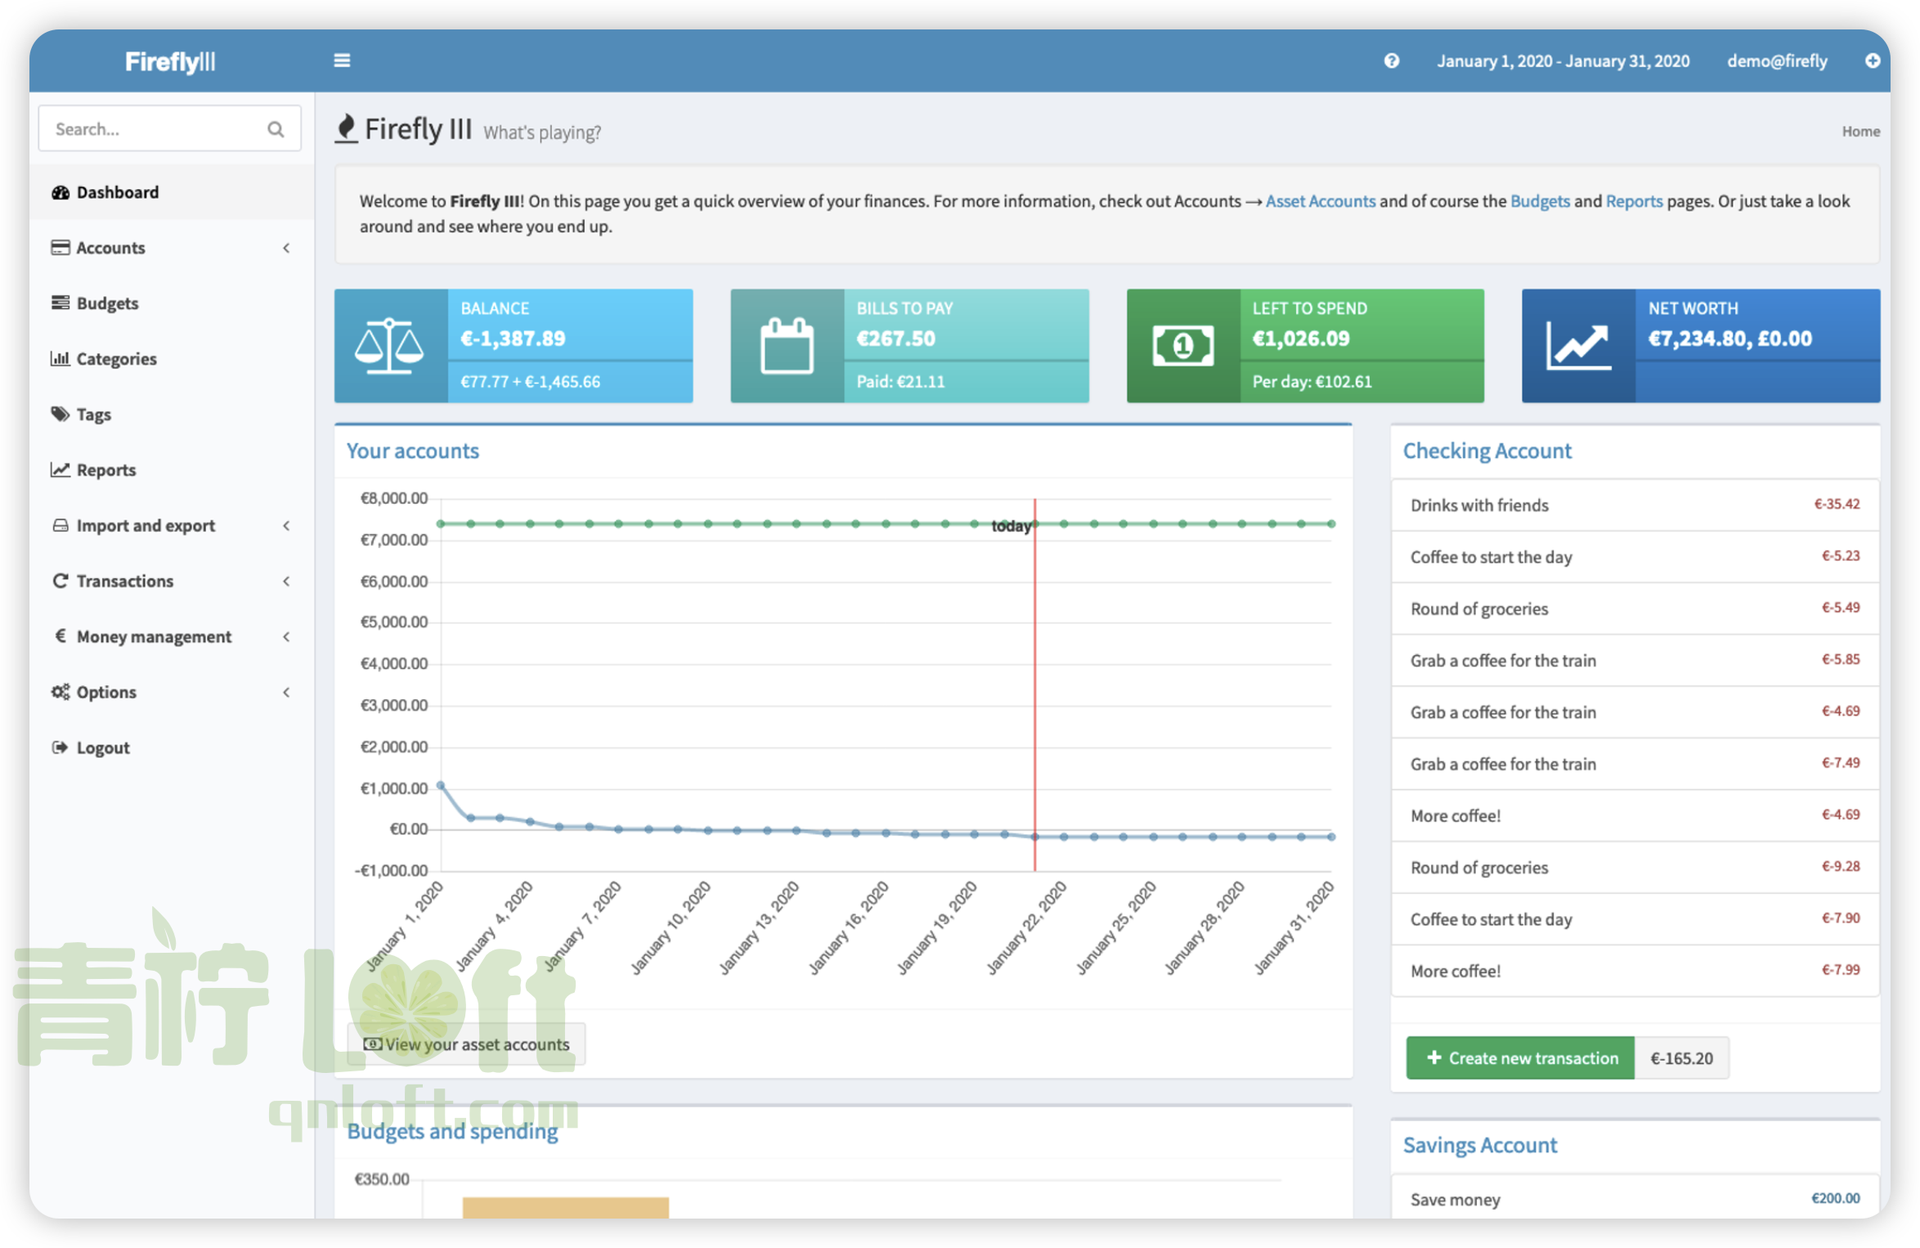Click Logout in the sidebar
1920x1248 pixels.
click(x=102, y=748)
